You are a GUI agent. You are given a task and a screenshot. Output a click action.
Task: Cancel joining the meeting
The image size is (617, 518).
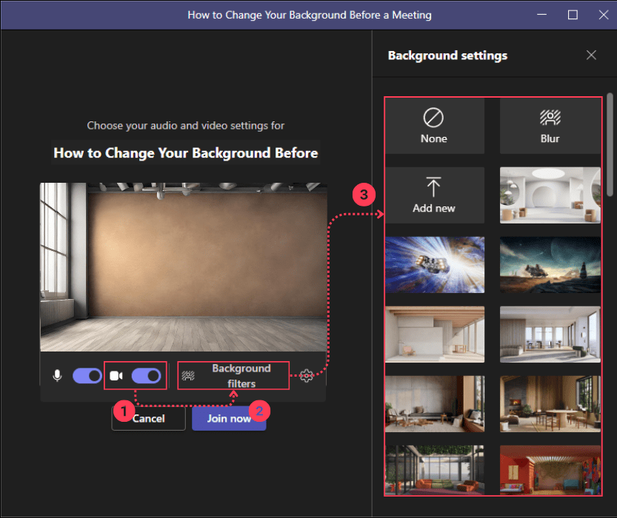tap(148, 418)
